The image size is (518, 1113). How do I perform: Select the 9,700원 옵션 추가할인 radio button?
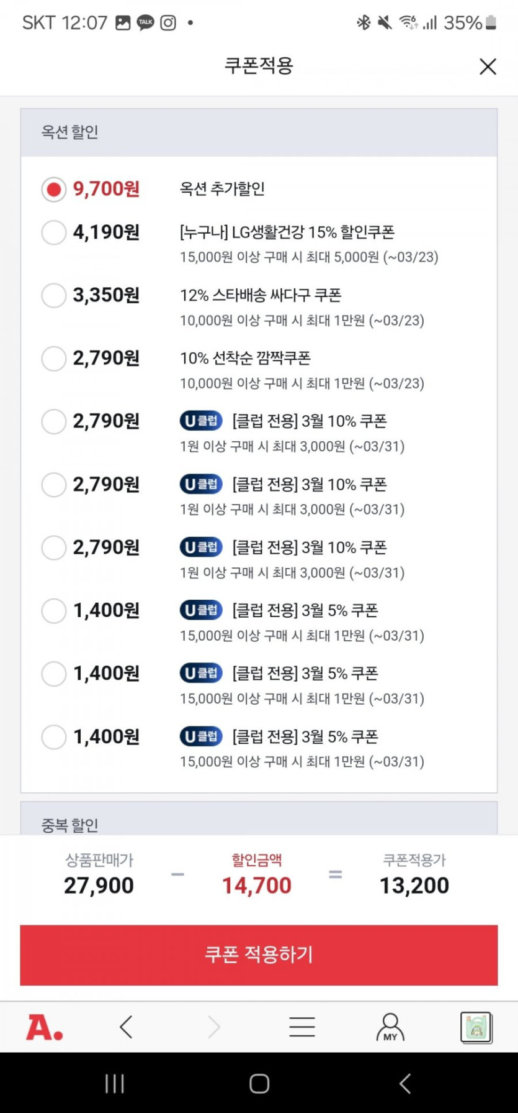[54, 189]
